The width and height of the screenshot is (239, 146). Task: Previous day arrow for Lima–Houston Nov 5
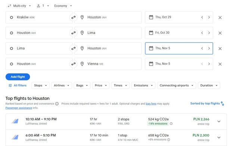click(202, 48)
